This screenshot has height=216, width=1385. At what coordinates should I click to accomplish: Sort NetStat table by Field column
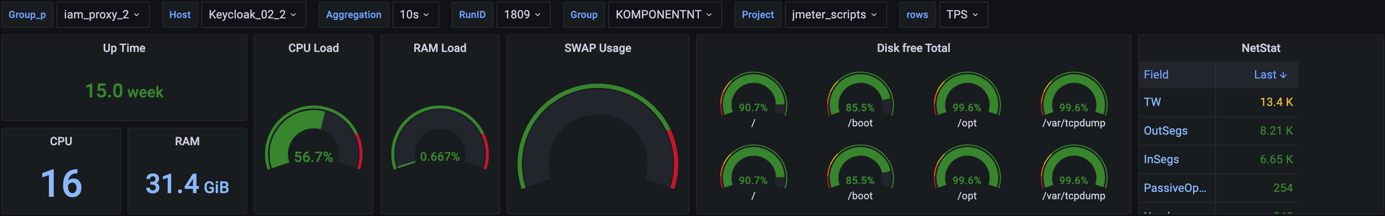click(1177, 74)
